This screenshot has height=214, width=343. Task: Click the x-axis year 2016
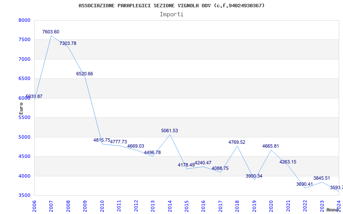203,206
